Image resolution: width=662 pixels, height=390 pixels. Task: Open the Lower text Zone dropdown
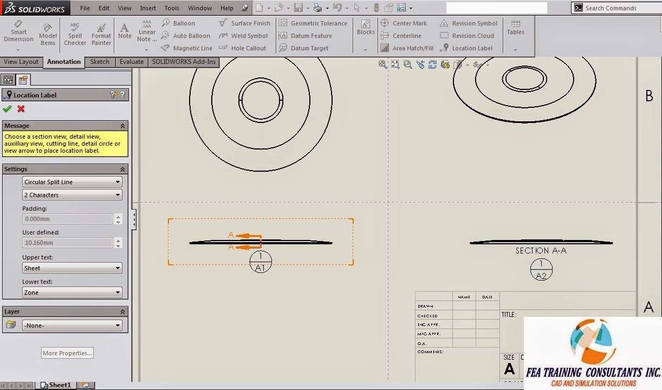[119, 292]
